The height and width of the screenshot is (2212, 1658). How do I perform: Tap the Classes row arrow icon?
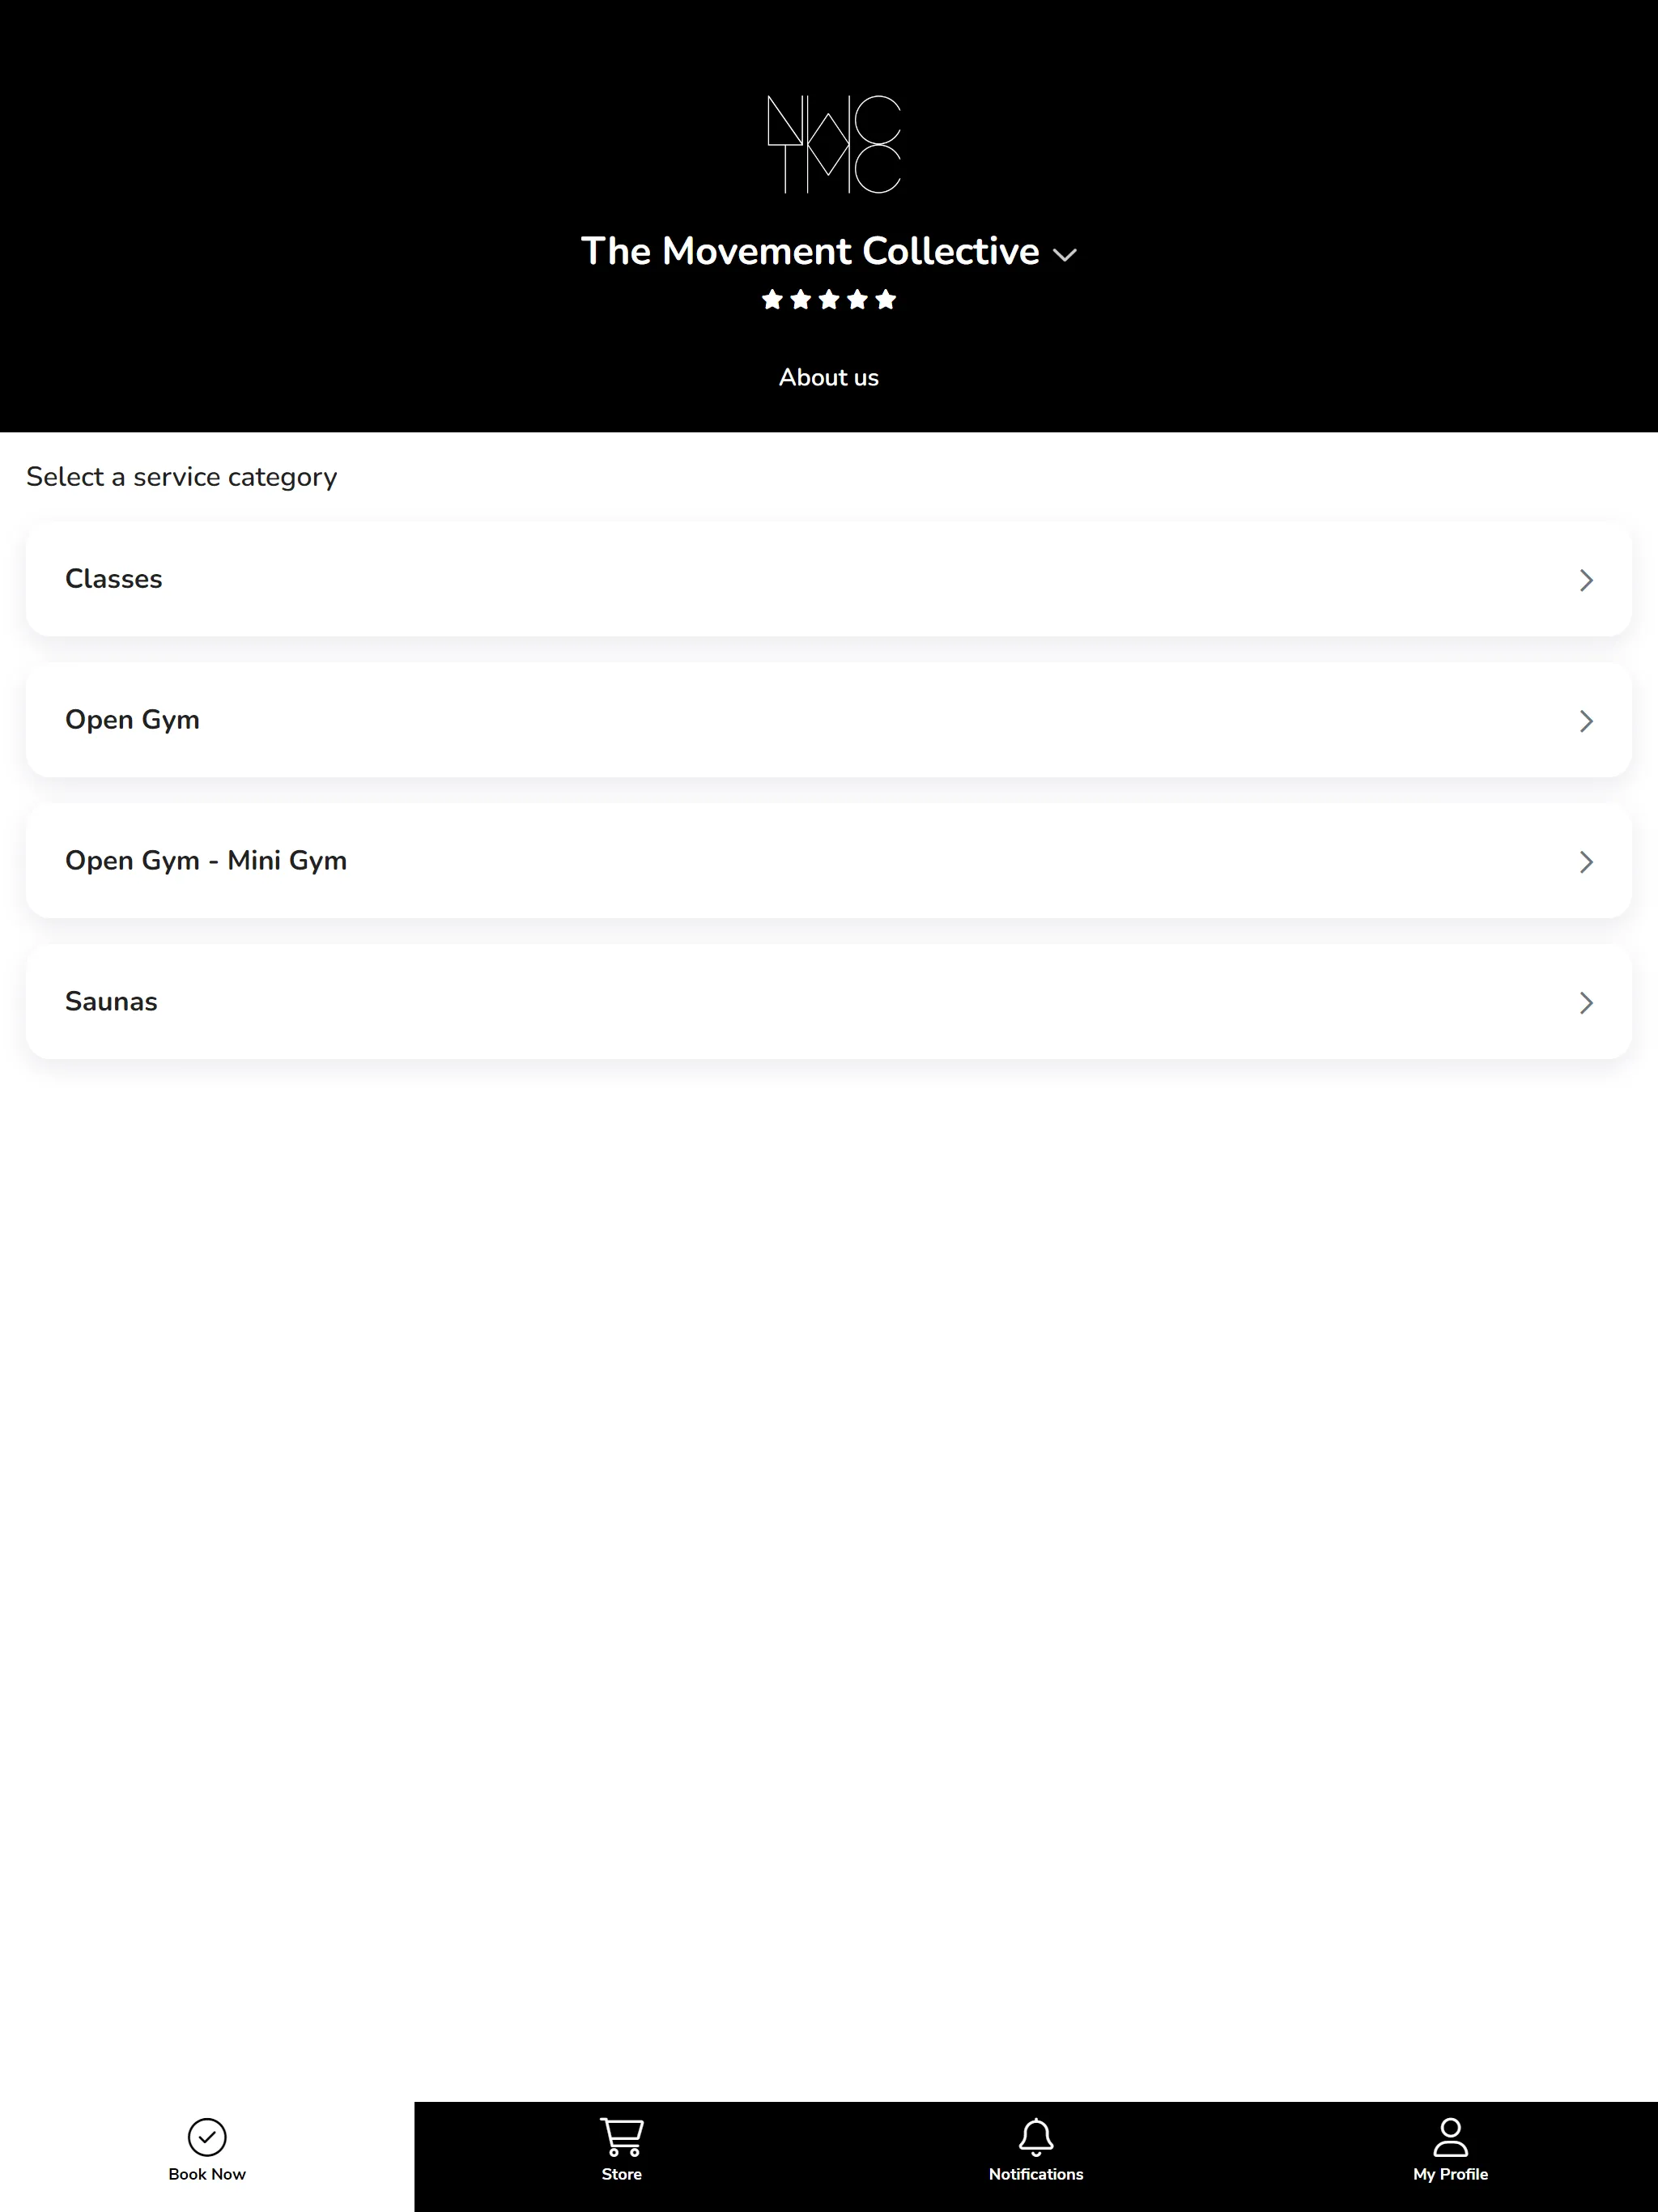tap(1587, 578)
